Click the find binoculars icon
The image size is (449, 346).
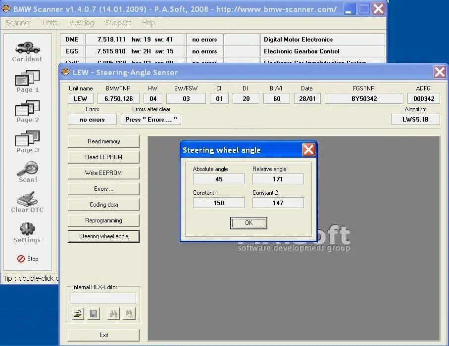point(113,314)
